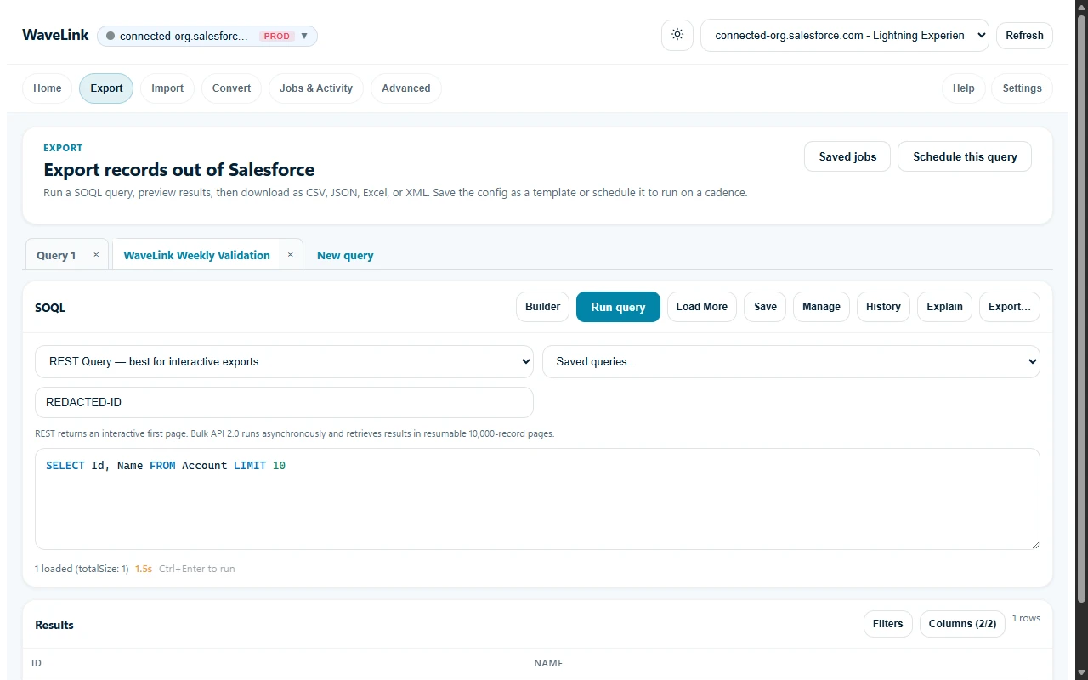Click inside the SOQL query editor
Image resolution: width=1088 pixels, height=680 pixels.
(537, 499)
